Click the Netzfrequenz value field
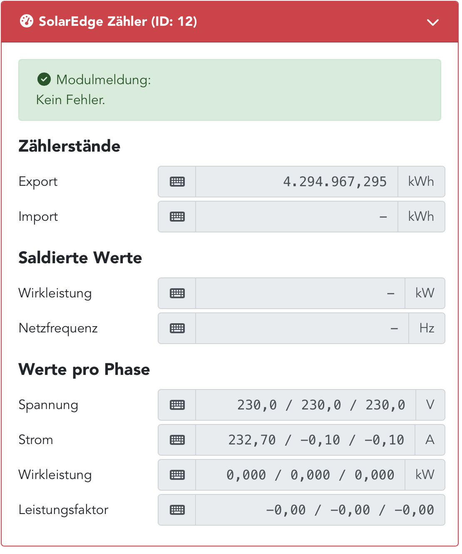The height and width of the screenshot is (554, 462). point(302,328)
